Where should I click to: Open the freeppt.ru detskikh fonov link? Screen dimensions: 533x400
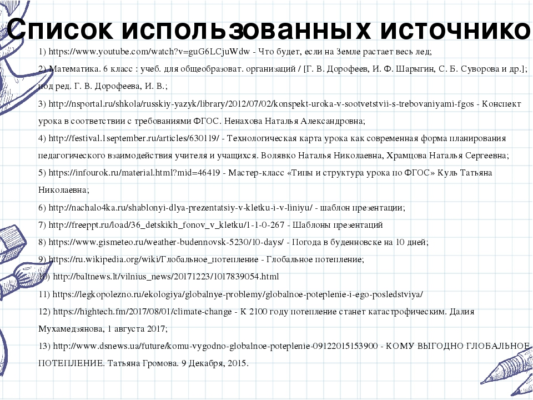click(166, 225)
